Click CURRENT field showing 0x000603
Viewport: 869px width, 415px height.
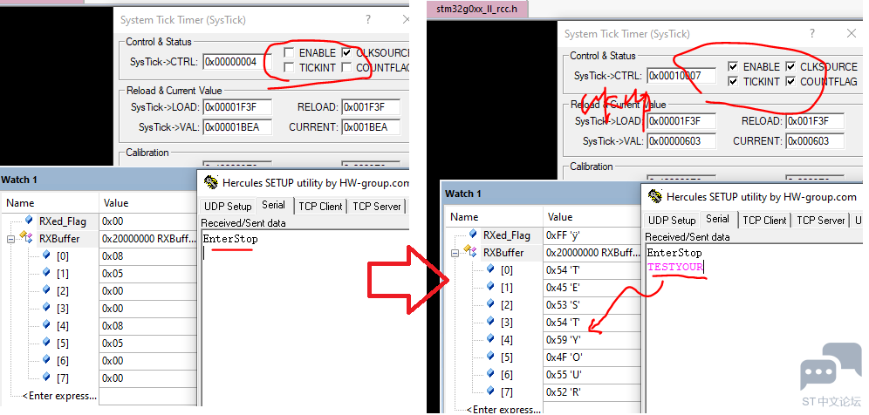click(x=815, y=140)
